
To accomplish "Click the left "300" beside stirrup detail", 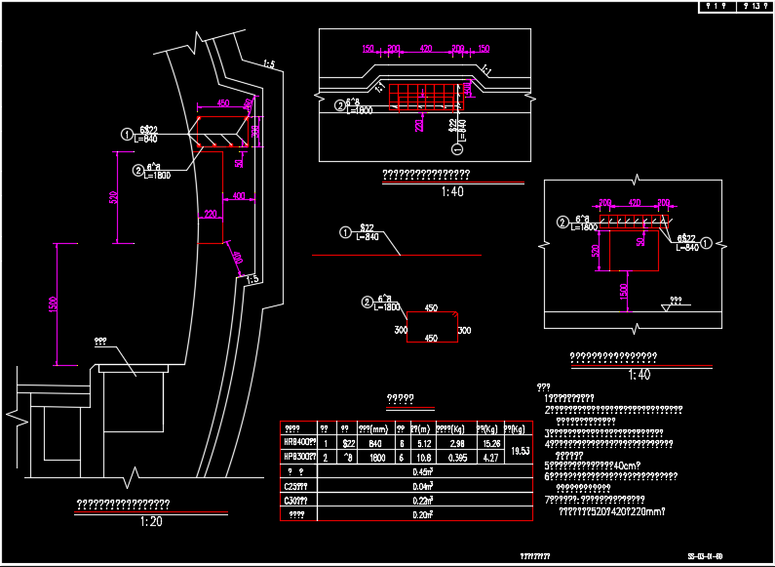I will [401, 330].
